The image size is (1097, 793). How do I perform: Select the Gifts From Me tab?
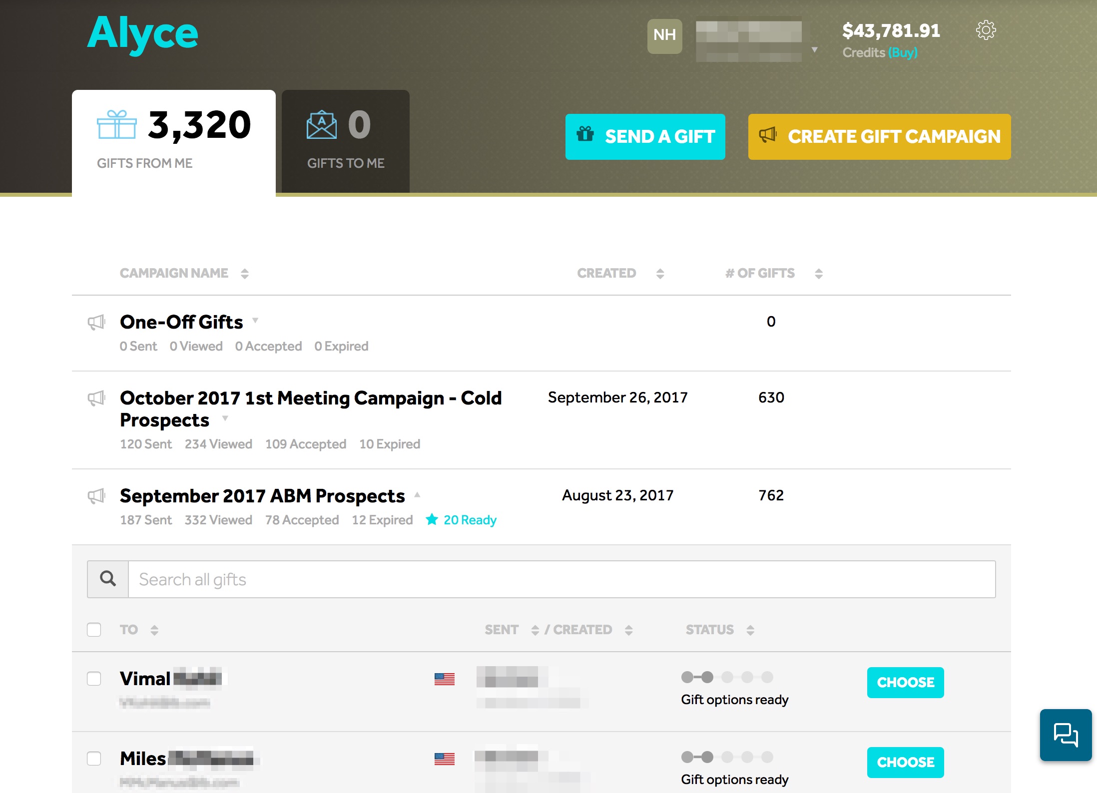point(173,141)
